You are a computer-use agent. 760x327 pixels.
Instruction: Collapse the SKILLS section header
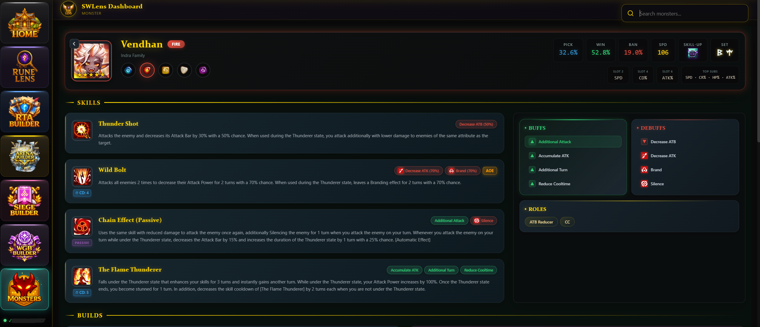pyautogui.click(x=89, y=102)
